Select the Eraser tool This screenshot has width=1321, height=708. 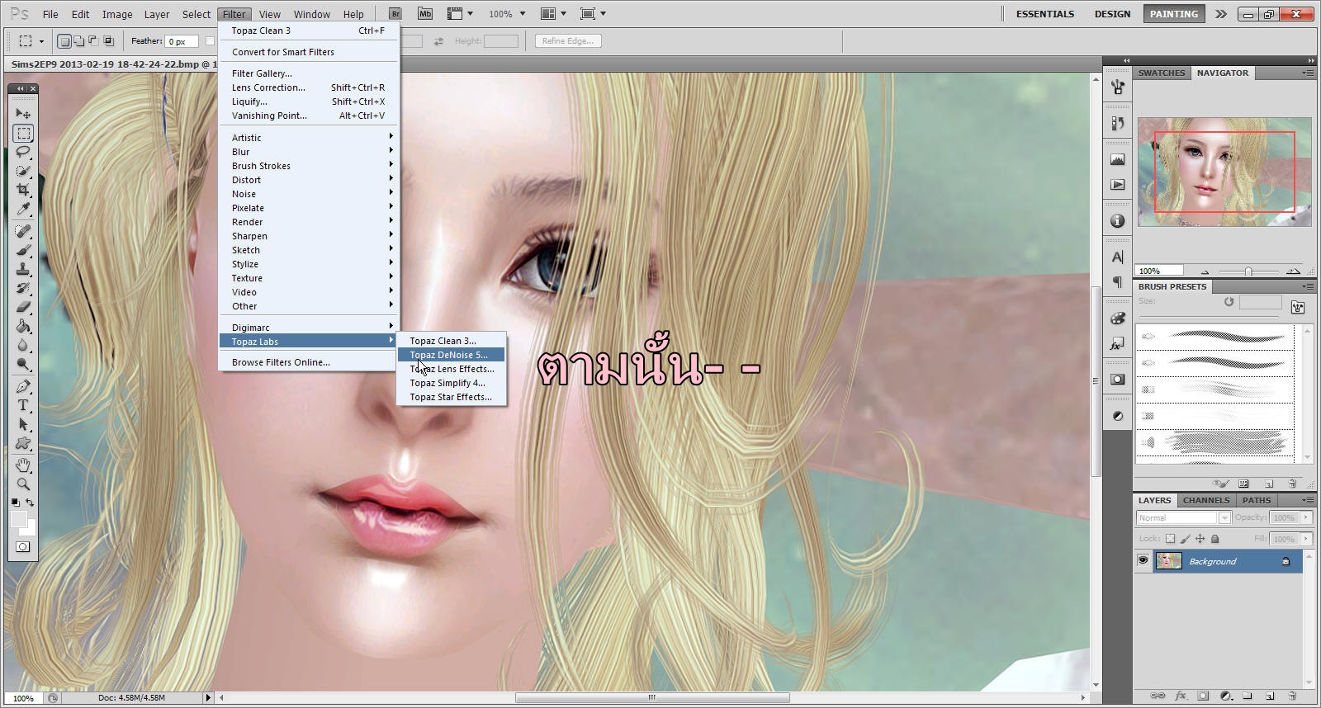[x=23, y=308]
